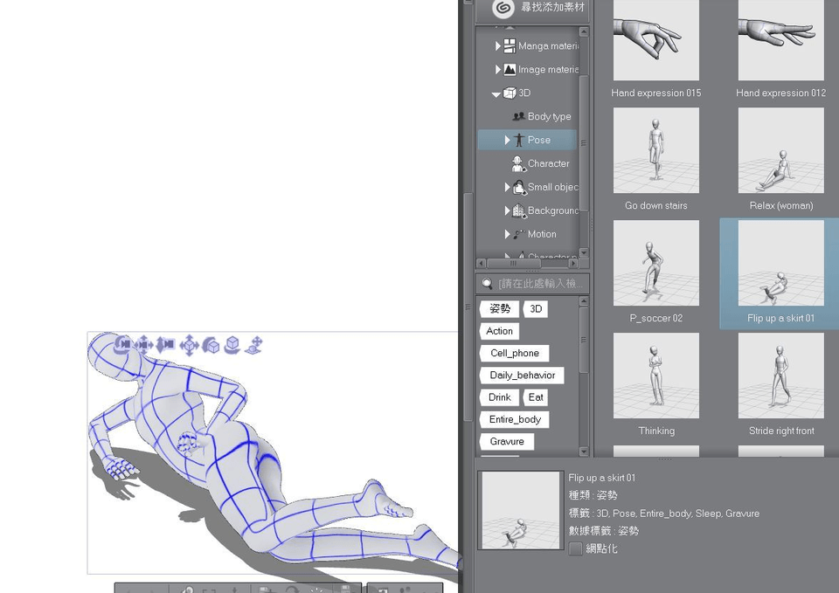Expand the Manga material folder
839x593 pixels.
pos(498,46)
